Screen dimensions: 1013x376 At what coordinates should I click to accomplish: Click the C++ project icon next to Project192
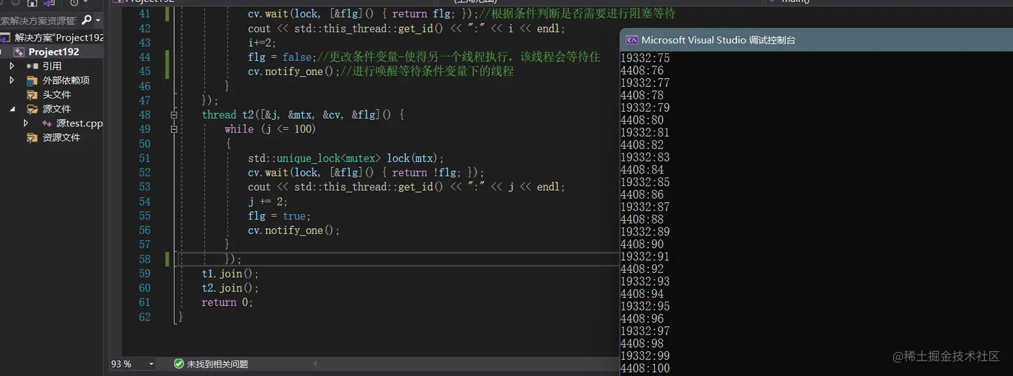coord(19,52)
